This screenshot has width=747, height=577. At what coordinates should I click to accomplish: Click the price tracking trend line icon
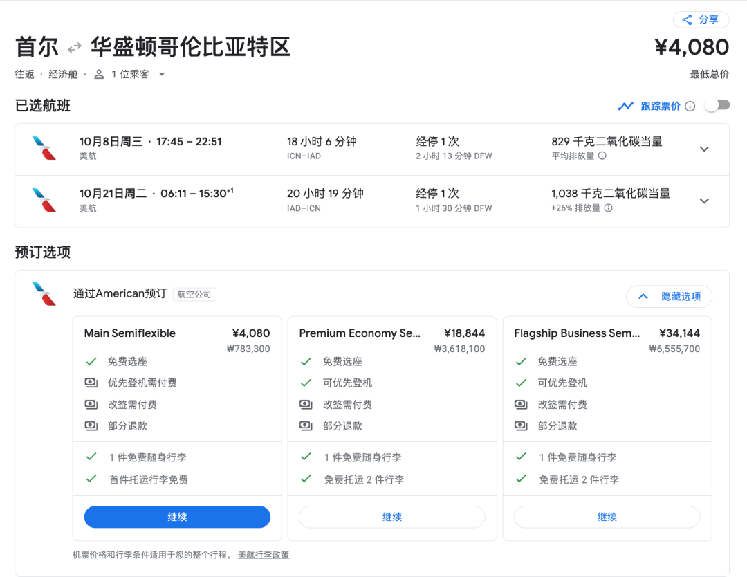click(x=625, y=106)
